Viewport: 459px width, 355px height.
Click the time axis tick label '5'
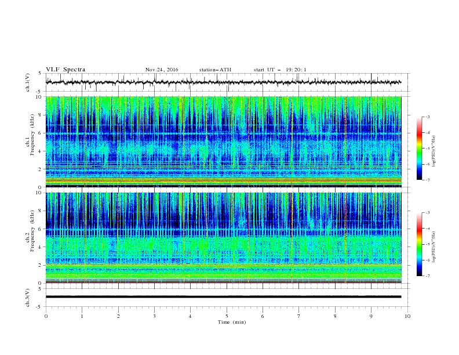click(x=227, y=316)
